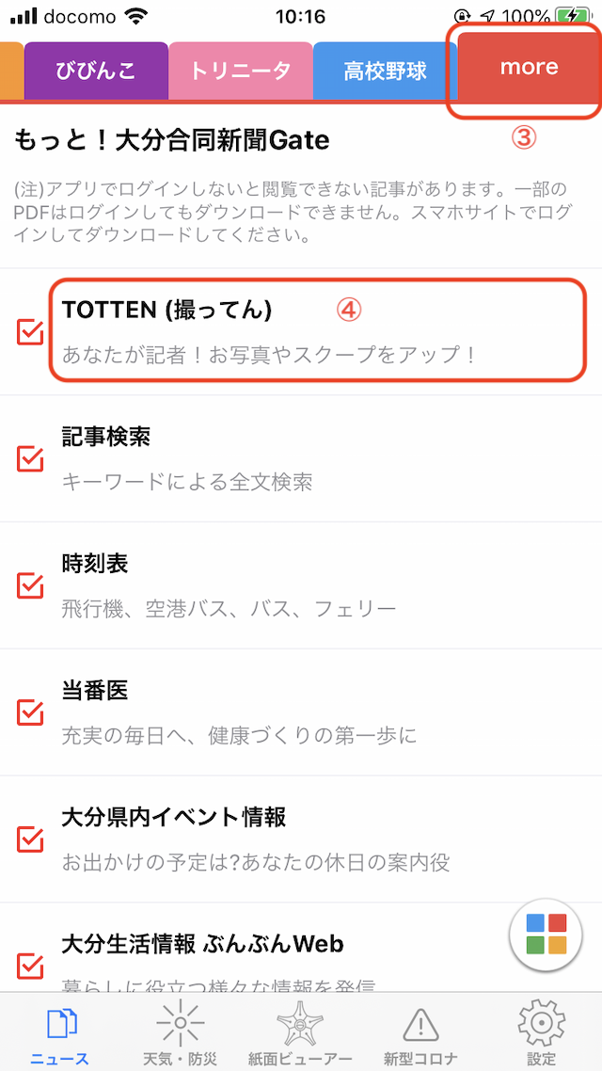Open the 天気・防災 weather icon
This screenshot has height=1071, width=602.
coord(179,1023)
